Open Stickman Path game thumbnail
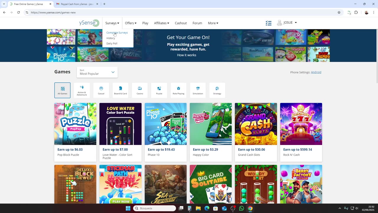The height and width of the screenshot is (213, 378). (x=120, y=184)
